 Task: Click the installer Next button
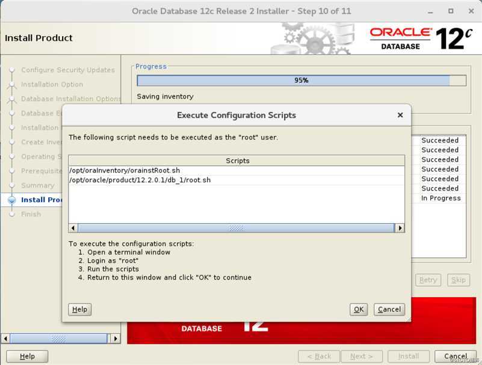tap(362, 356)
